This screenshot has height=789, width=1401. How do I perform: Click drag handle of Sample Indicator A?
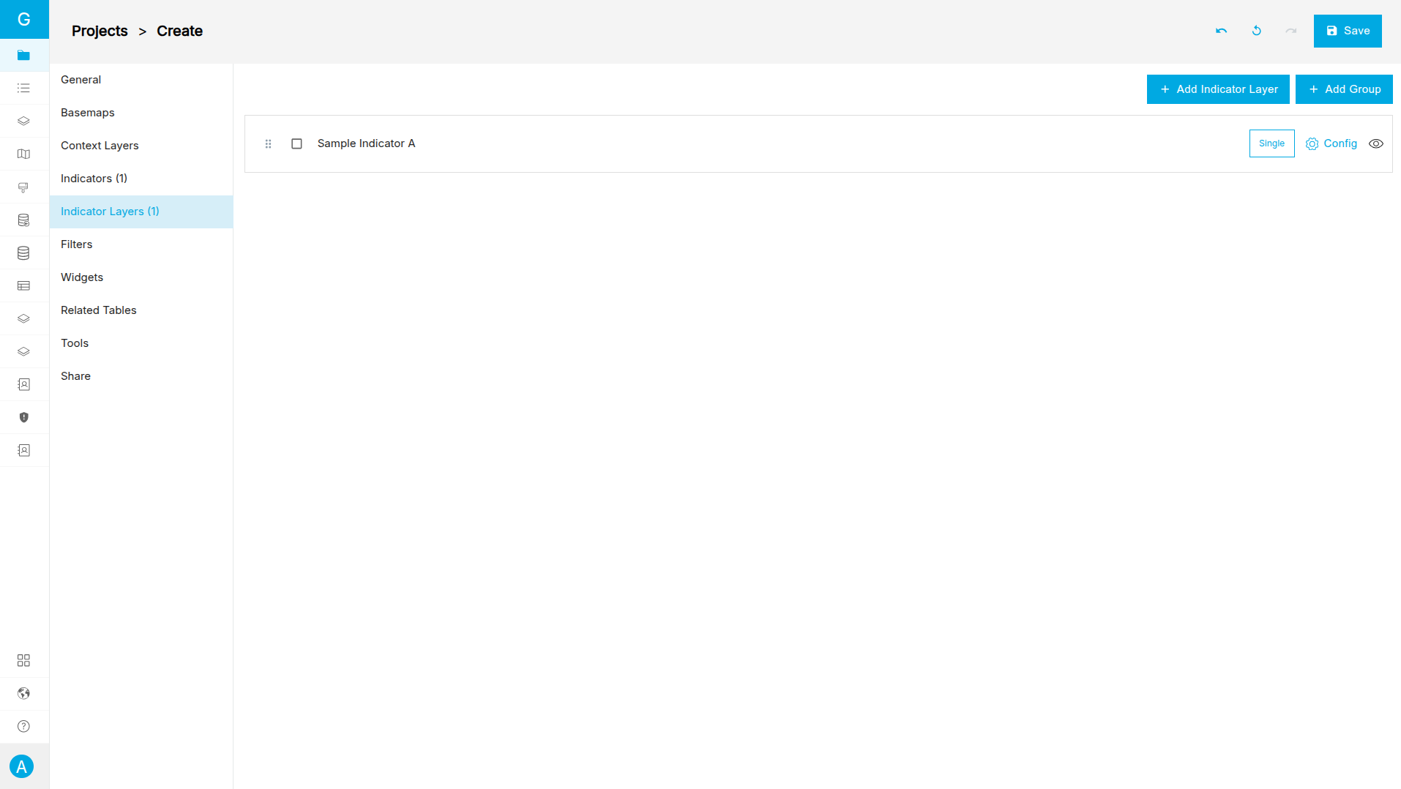(268, 143)
